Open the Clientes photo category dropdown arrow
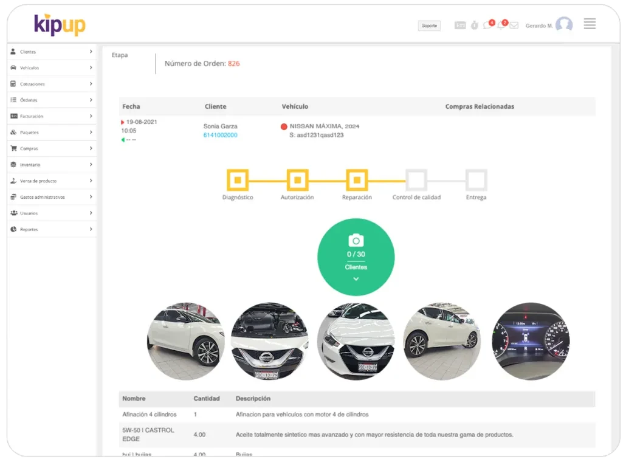 [356, 279]
